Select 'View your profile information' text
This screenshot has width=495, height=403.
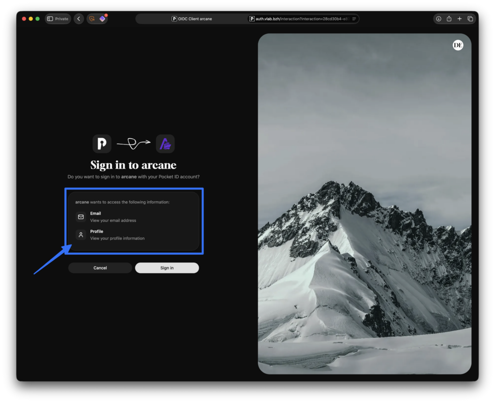[117, 239]
